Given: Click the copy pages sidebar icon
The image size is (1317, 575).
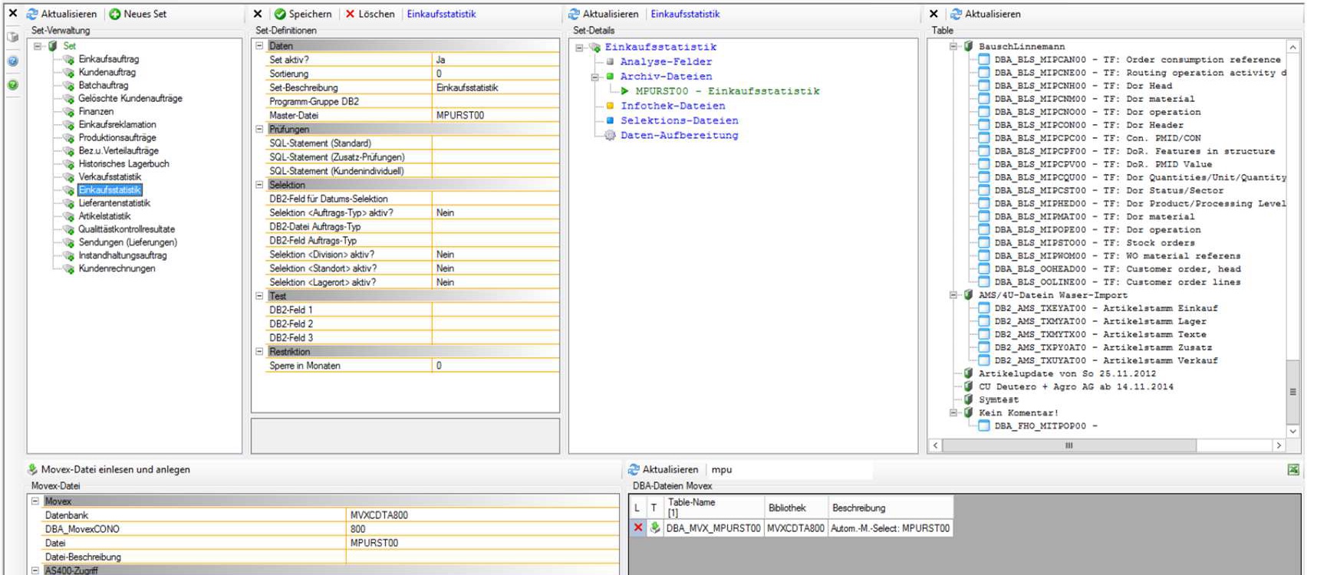Looking at the screenshot, I should tap(12, 37).
